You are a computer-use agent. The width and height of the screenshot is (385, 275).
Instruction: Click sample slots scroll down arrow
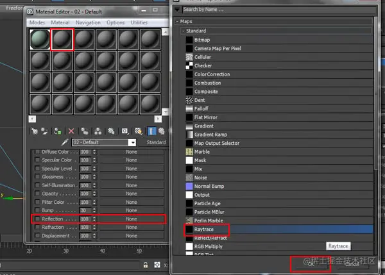click(x=166, y=112)
